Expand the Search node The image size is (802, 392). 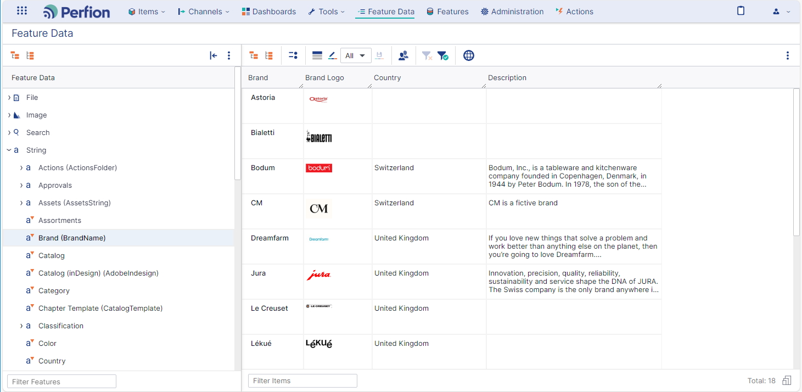point(9,132)
